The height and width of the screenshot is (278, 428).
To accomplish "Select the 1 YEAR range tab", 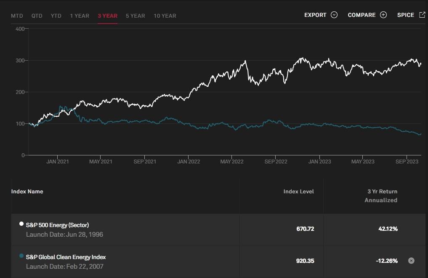I will (80, 16).
